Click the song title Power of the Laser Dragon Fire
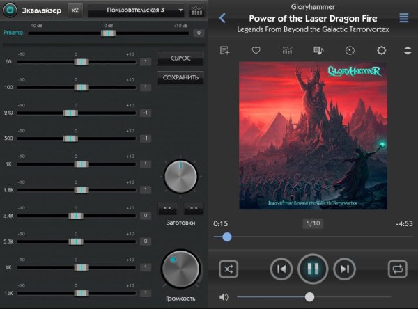Image resolution: width=418 pixels, height=309 pixels. pyautogui.click(x=313, y=18)
